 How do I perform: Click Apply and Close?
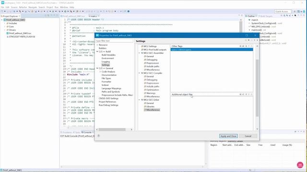point(228,136)
